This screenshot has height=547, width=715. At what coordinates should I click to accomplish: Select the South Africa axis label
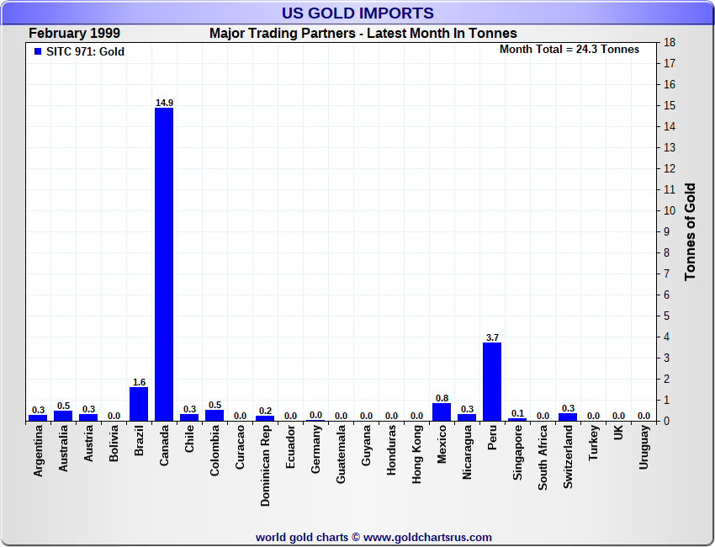[x=543, y=459]
